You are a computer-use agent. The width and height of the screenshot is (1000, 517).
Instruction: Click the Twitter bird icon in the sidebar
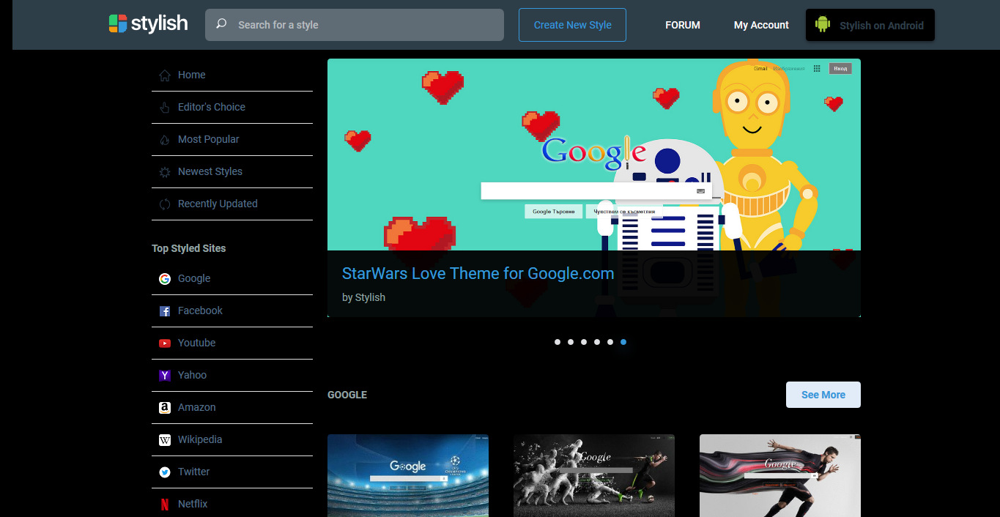(165, 472)
